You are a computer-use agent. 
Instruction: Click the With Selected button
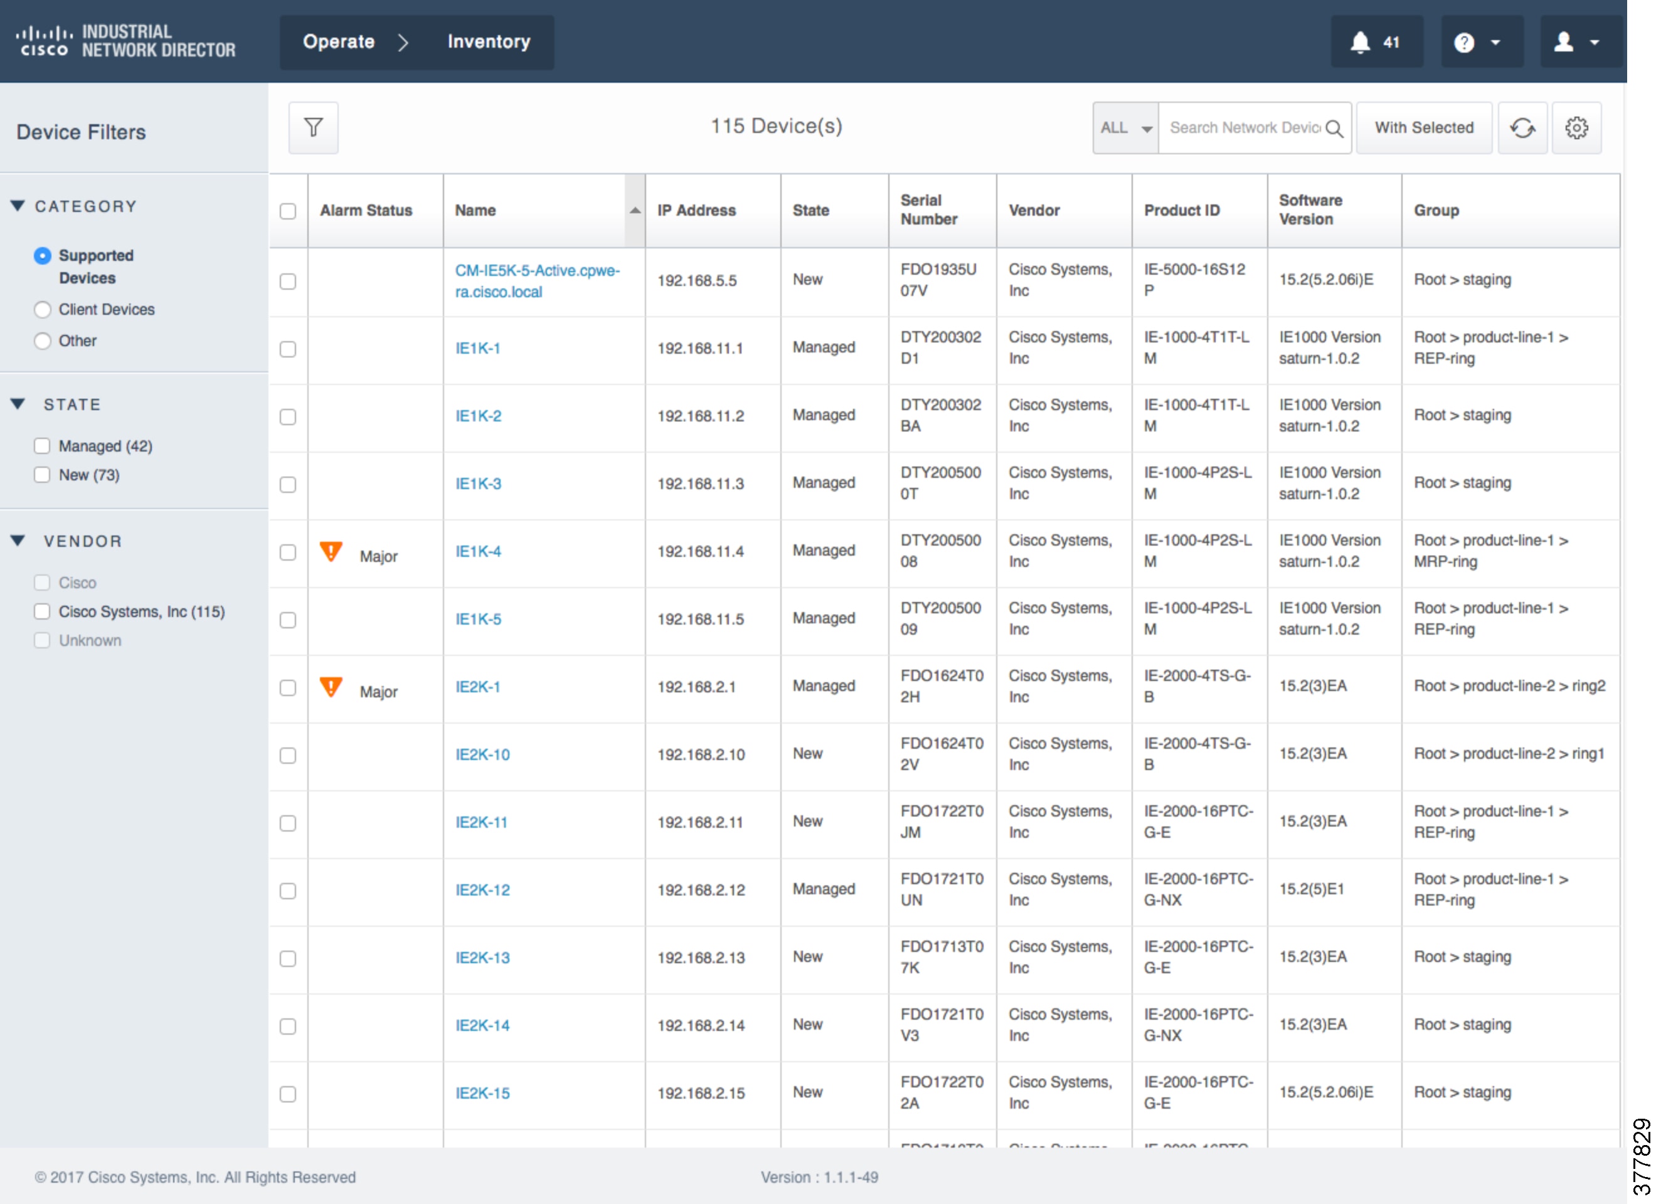(x=1424, y=128)
